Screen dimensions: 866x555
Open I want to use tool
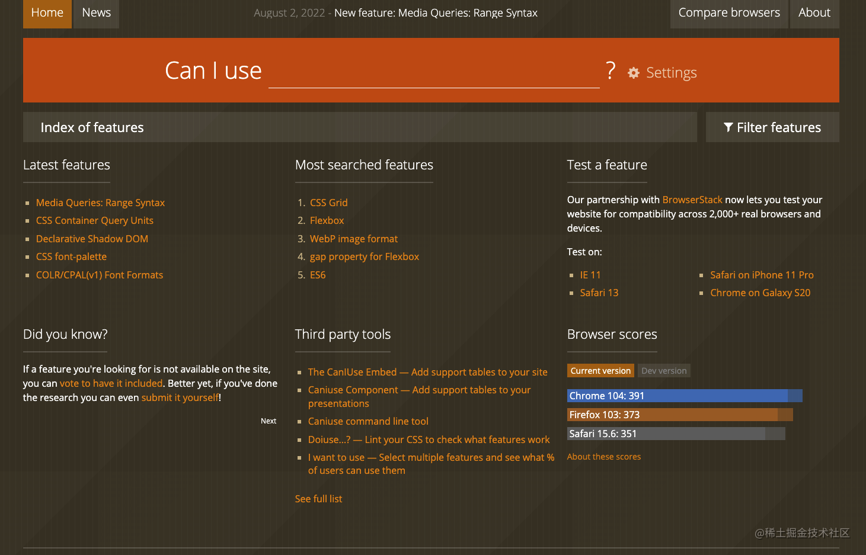pyautogui.click(x=432, y=464)
